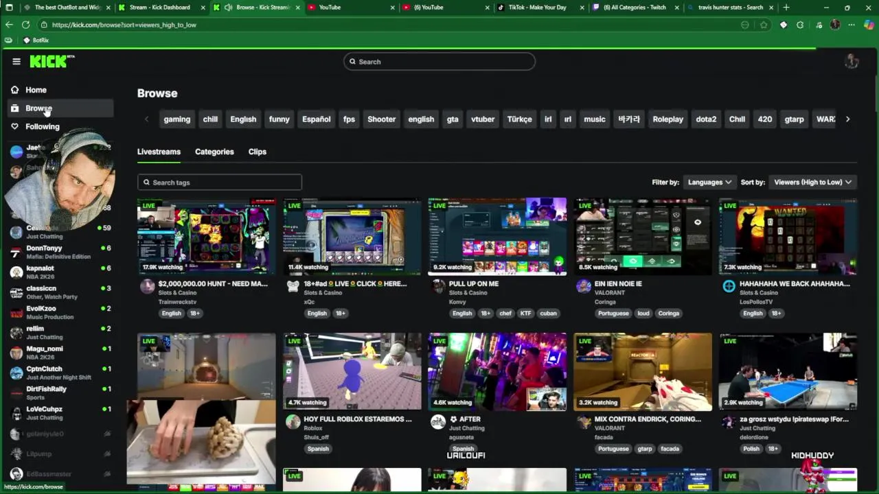Open the za grosz wstydu stream title
879x494 pixels.
pos(794,419)
